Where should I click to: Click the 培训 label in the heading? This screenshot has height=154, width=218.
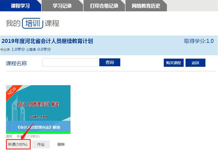click(x=33, y=23)
